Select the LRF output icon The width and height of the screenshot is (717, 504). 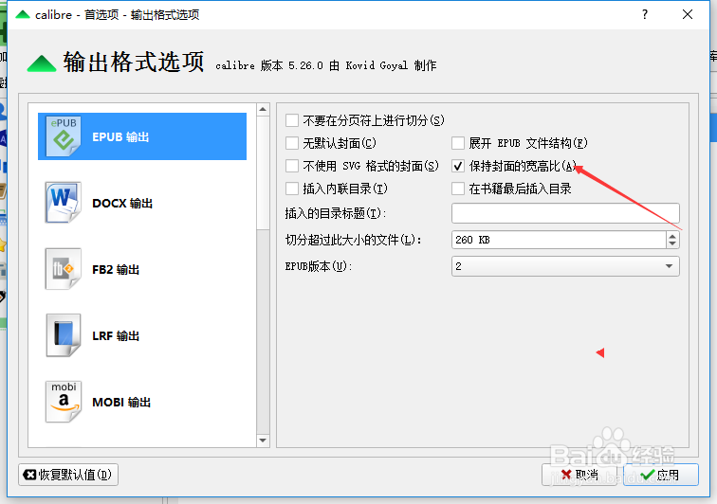[64, 335]
